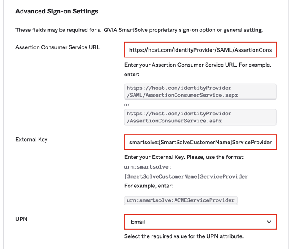The width and height of the screenshot is (293, 249).
Task: Click the 'or' text between URL examples
Action: [x=127, y=104]
